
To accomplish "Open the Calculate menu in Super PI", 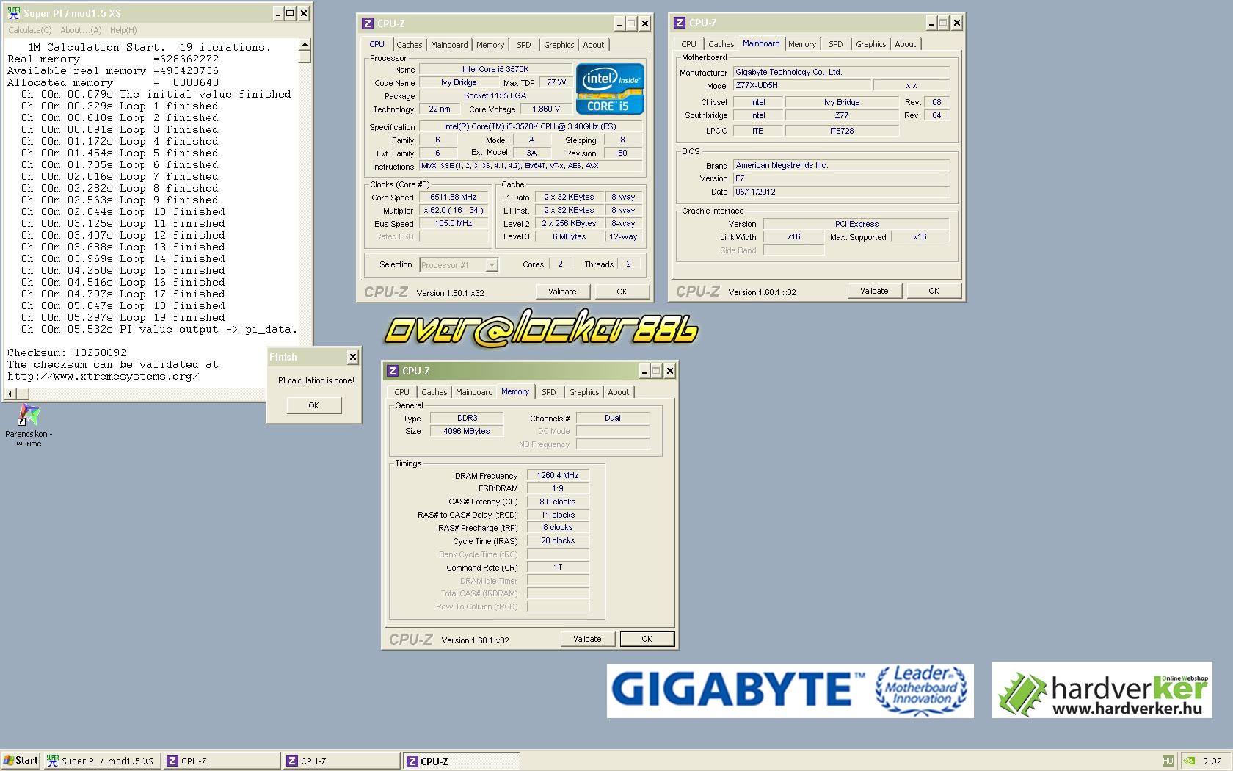I will point(30,30).
